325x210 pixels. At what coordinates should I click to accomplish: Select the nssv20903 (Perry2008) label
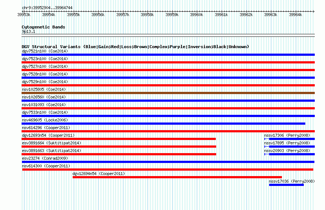[287, 151]
